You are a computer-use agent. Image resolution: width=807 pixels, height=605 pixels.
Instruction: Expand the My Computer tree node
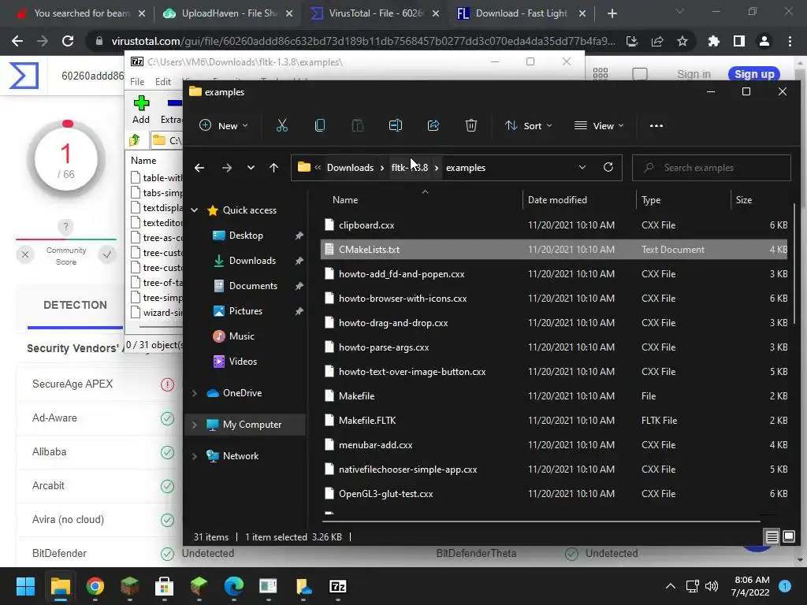click(x=195, y=425)
